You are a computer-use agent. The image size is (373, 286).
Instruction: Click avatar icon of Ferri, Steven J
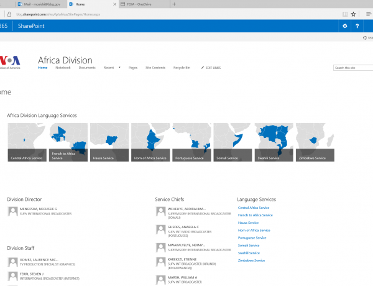(12, 276)
